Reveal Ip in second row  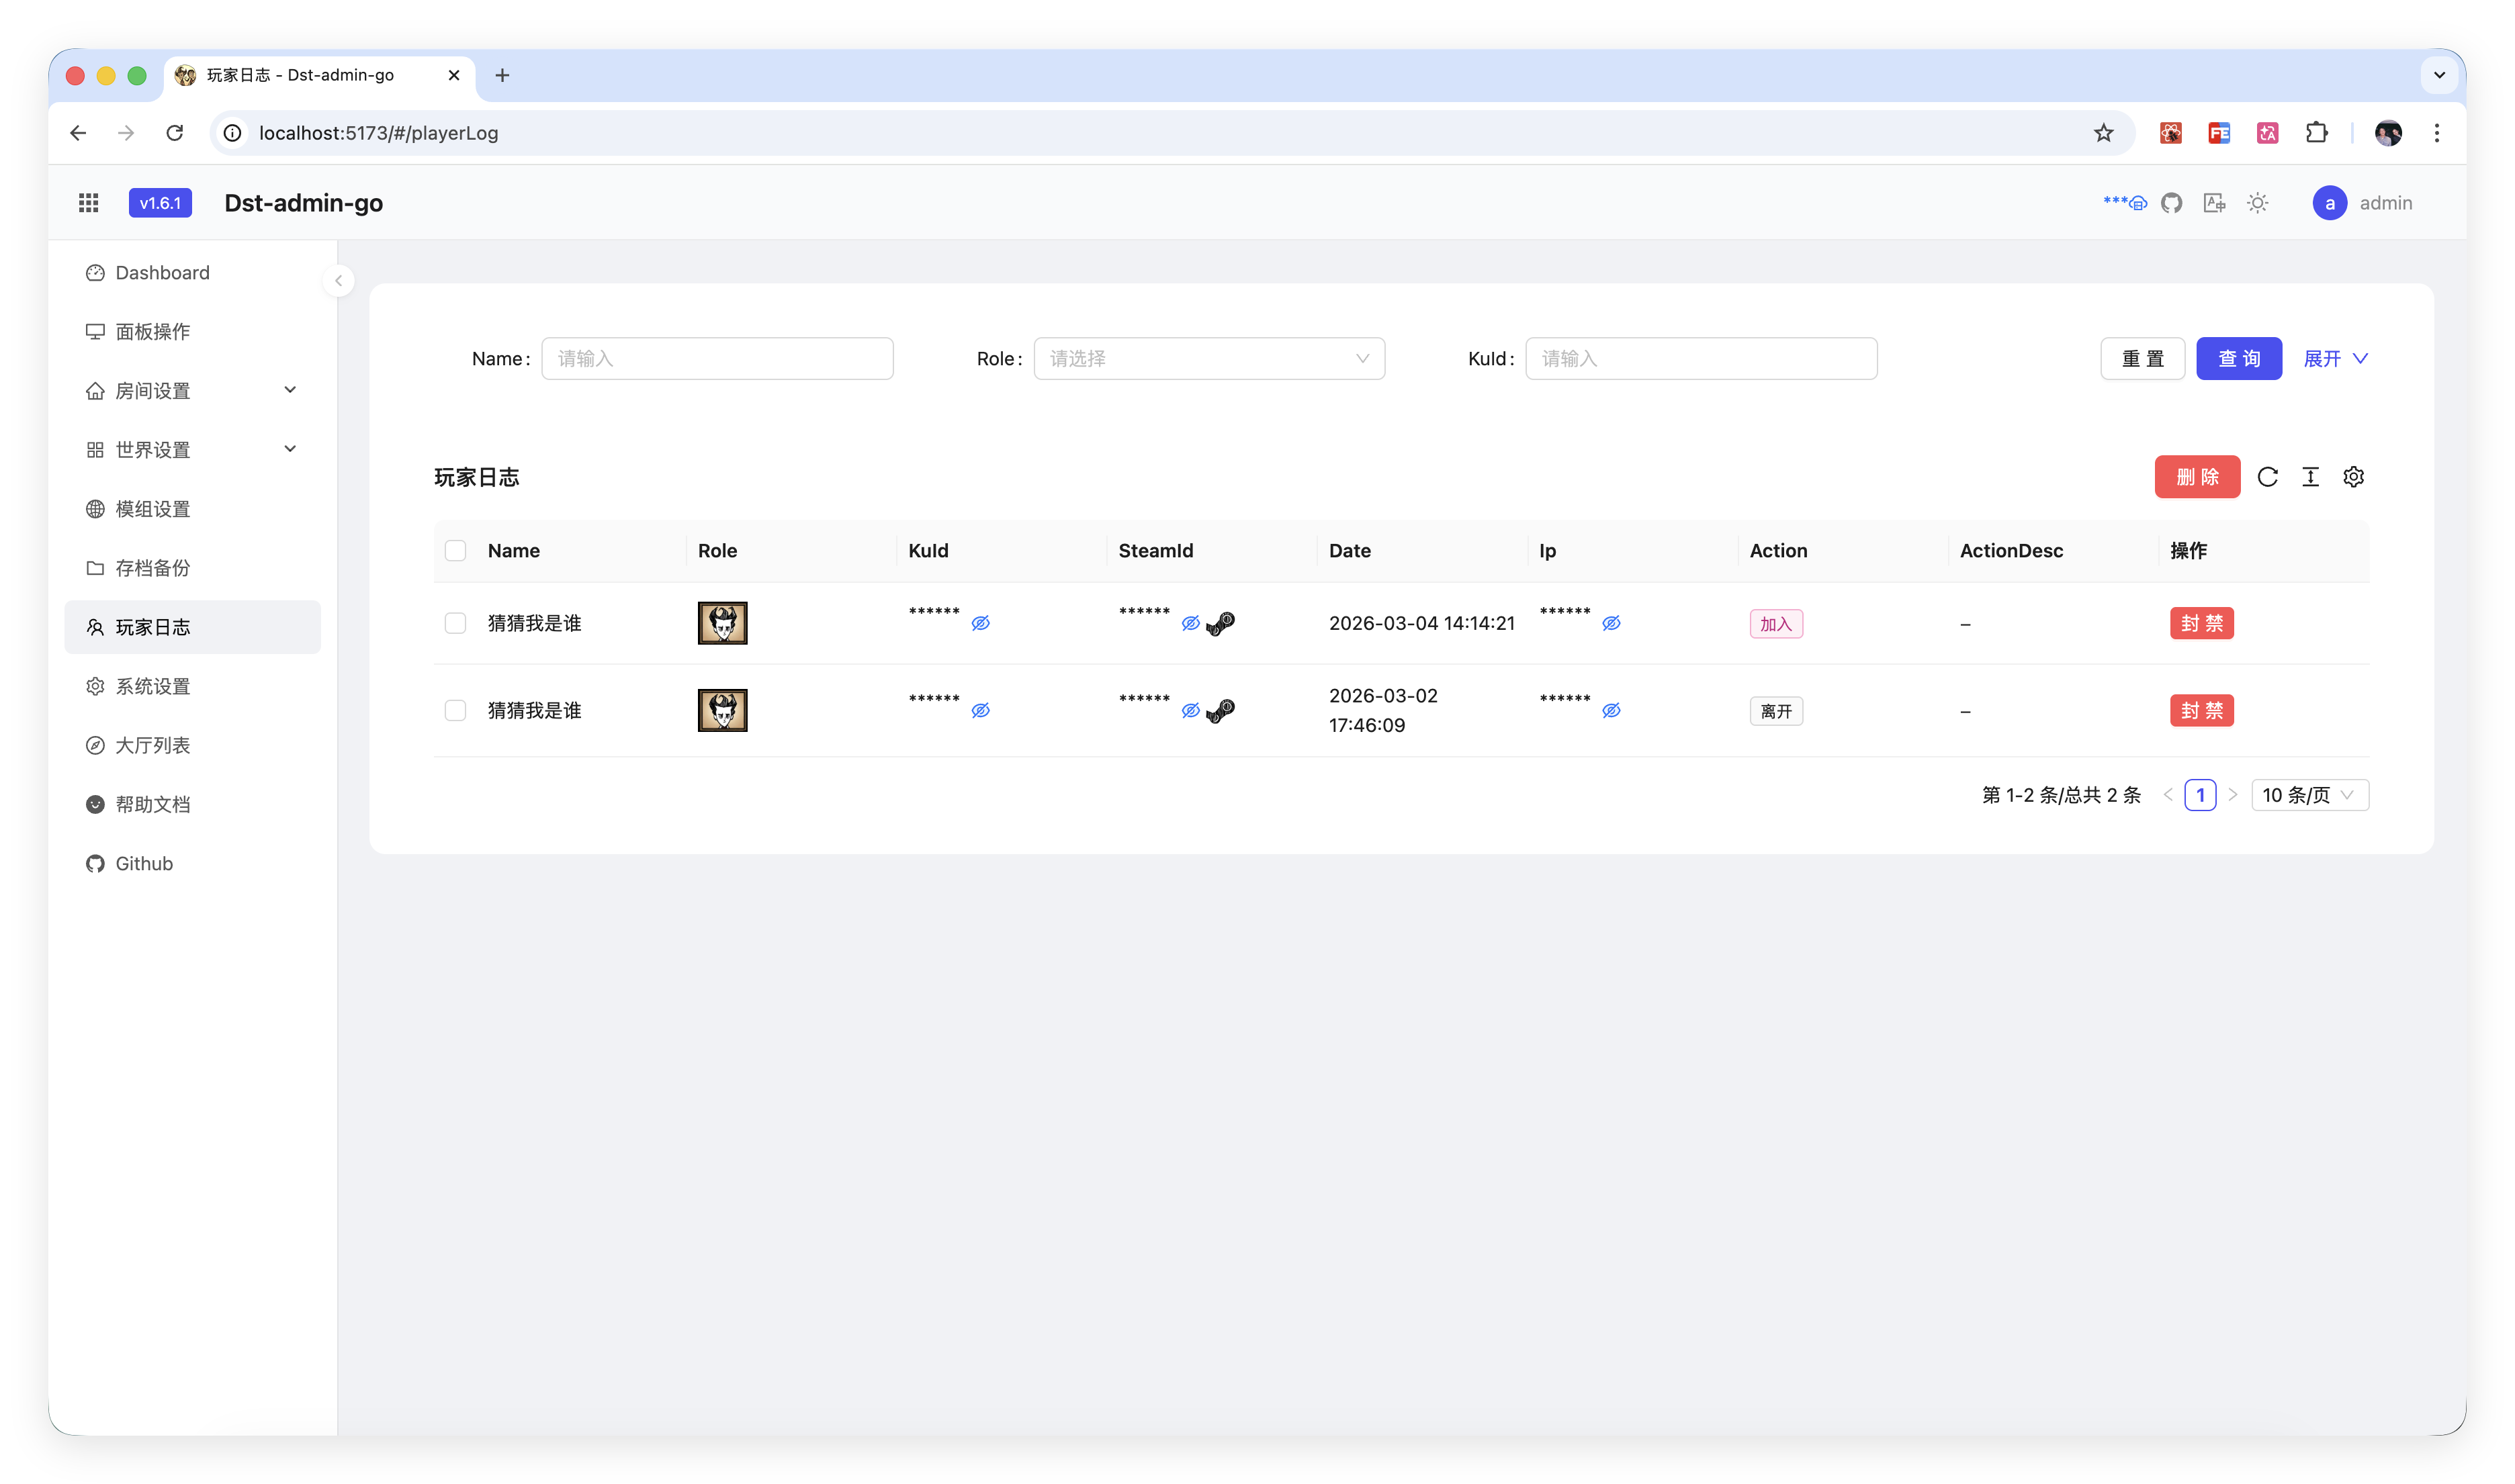pos(1611,710)
